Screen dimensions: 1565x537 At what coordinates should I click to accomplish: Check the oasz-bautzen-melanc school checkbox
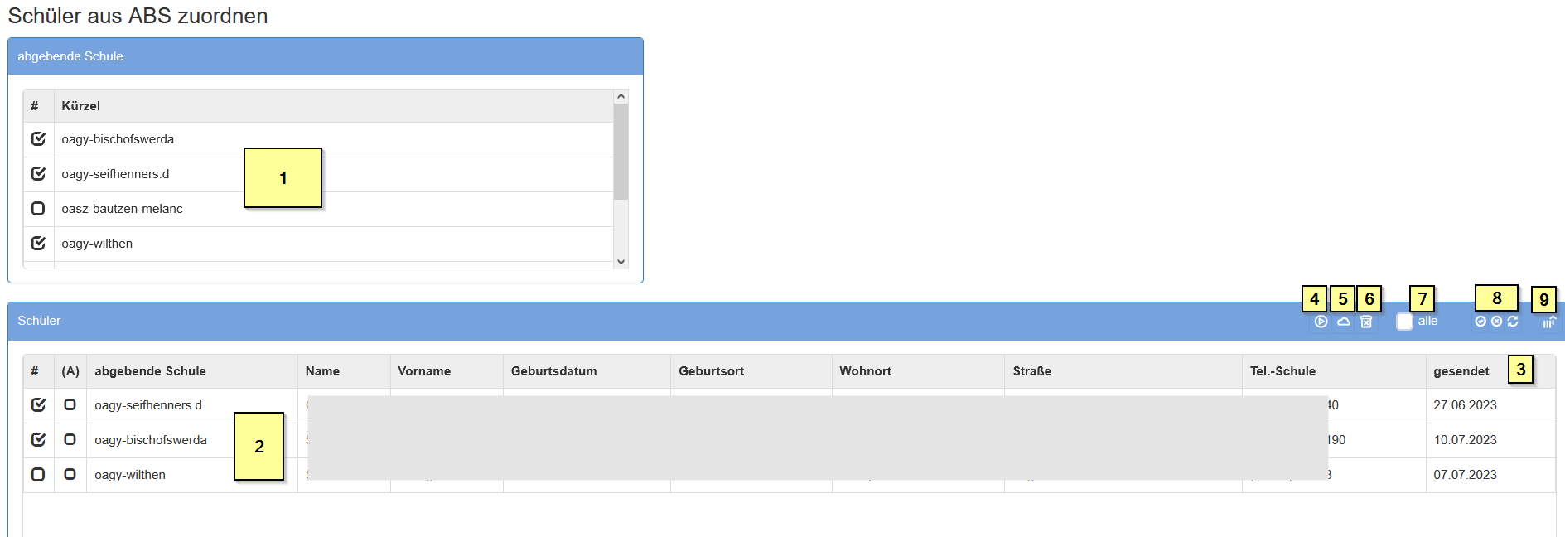click(x=38, y=209)
